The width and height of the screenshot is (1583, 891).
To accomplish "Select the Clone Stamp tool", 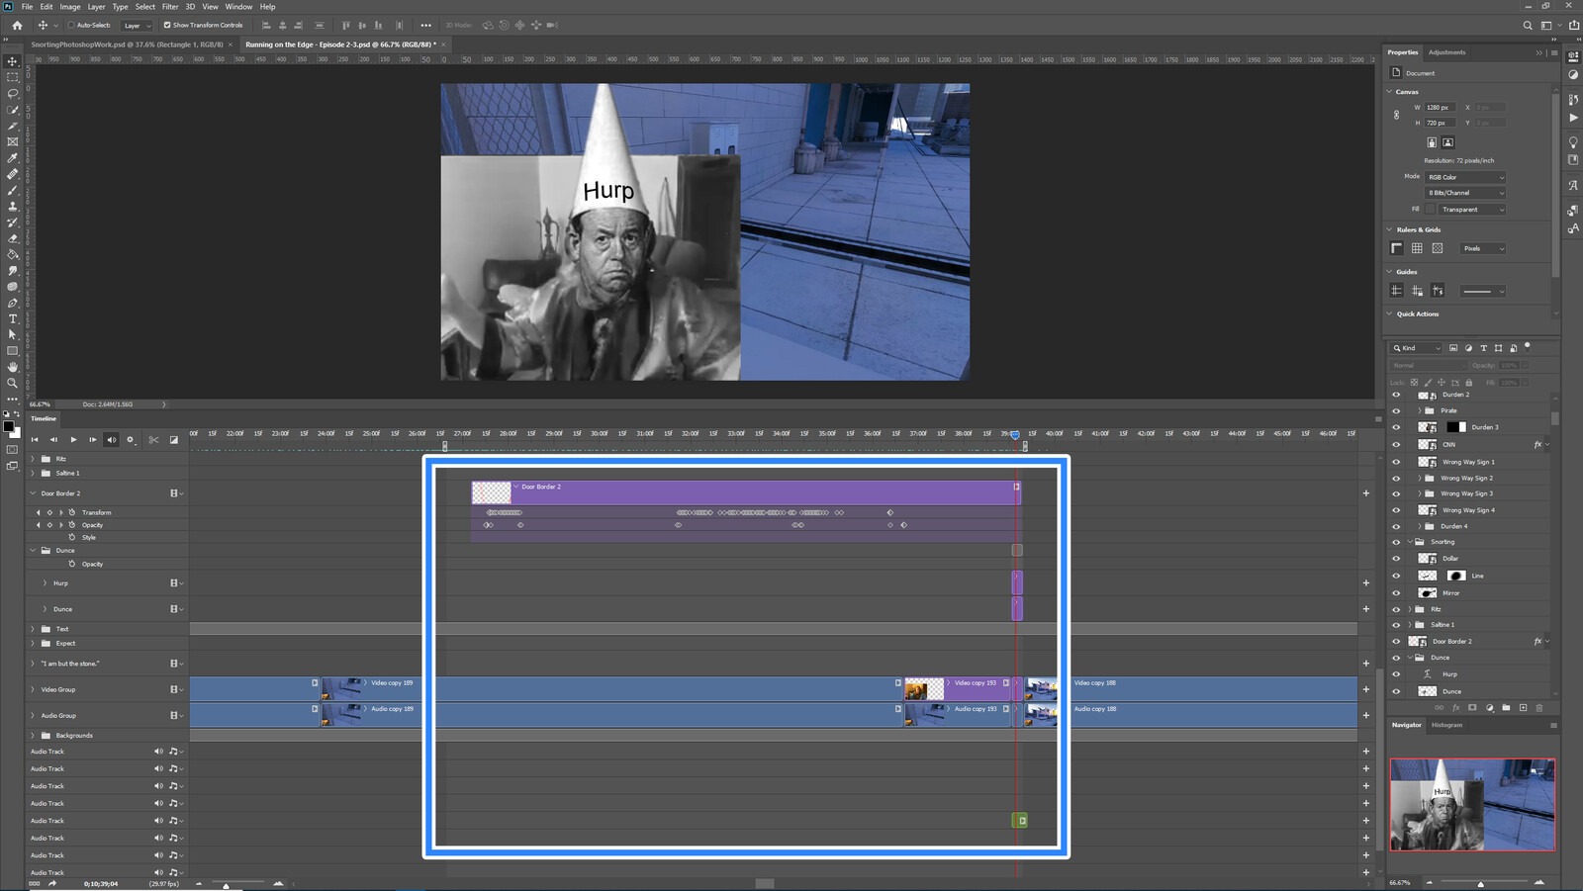I will pos(13,206).
